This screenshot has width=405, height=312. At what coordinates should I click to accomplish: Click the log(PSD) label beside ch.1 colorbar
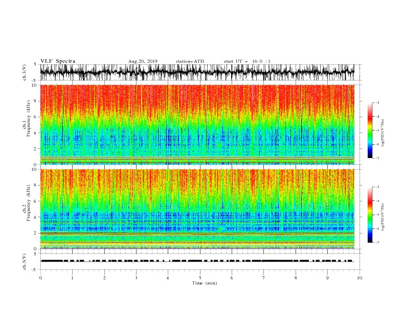382,133
